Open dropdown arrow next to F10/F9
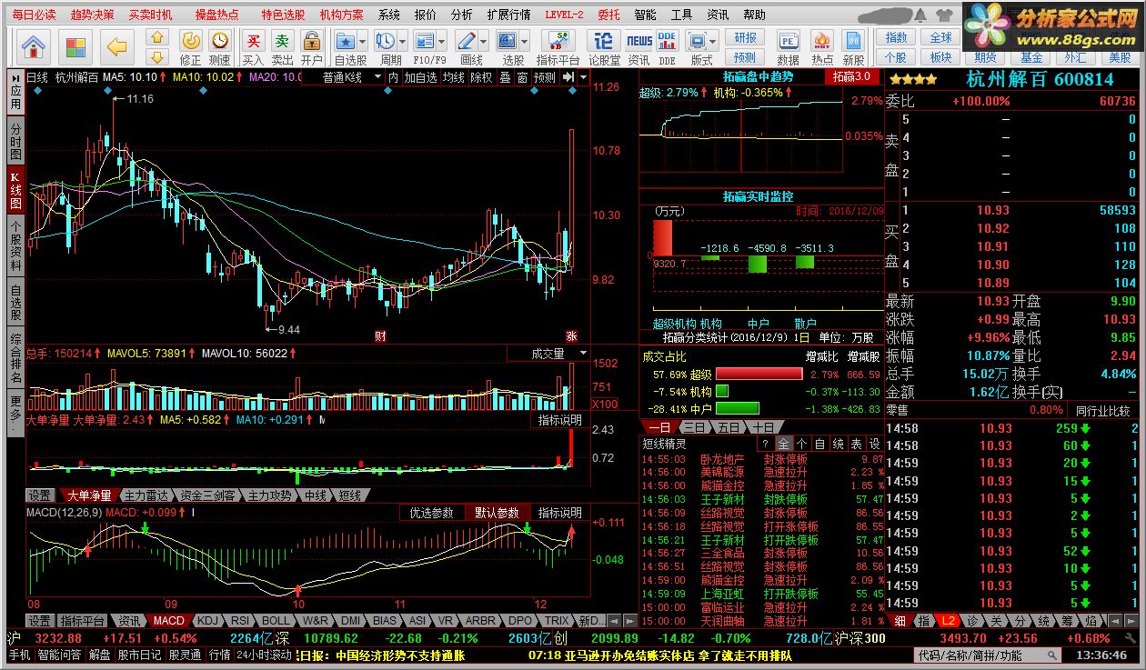1146x670 pixels. [442, 42]
